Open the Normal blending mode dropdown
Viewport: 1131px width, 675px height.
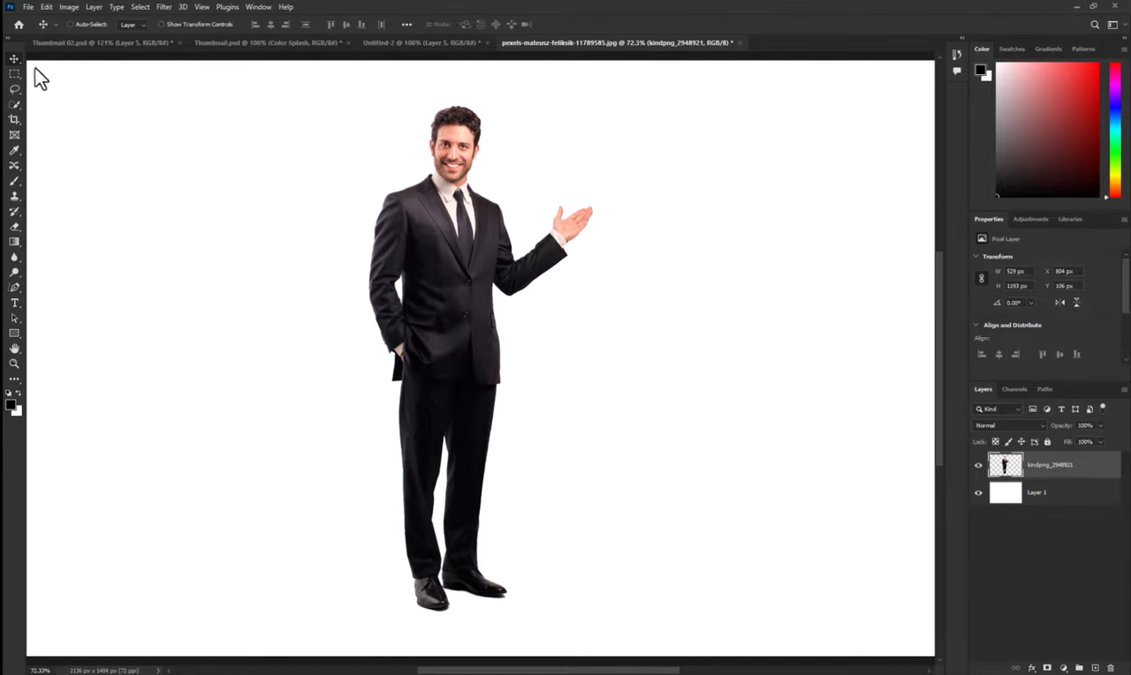1010,425
